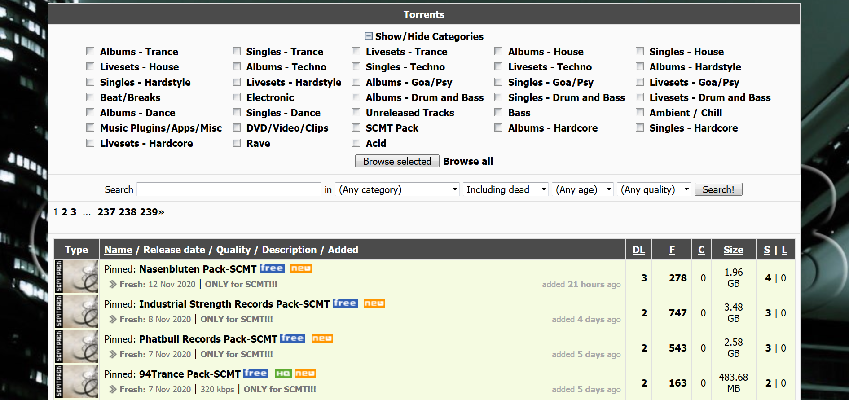Check the Singles - Trance checkbox

(x=237, y=51)
